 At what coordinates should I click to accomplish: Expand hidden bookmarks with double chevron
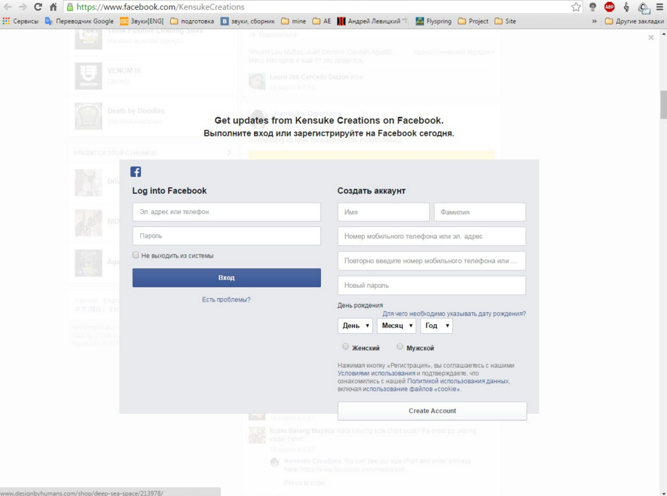click(594, 21)
